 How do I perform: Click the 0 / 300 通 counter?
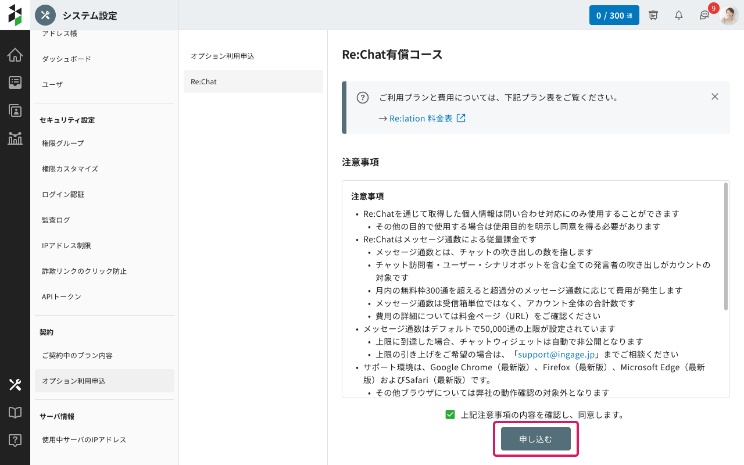(x=614, y=15)
